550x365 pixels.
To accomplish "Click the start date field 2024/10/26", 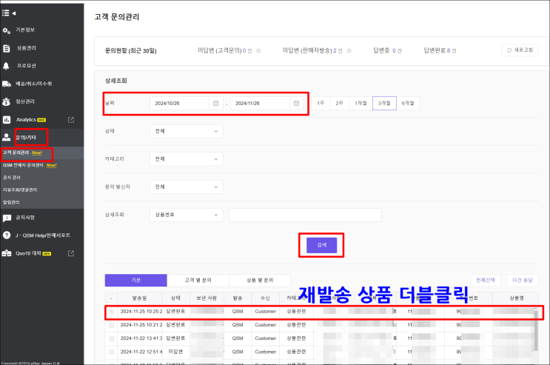I will (x=180, y=103).
